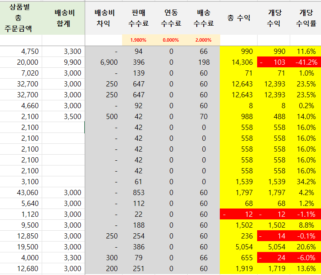Viewport: 321px width, 275px height.
Task: Select order amount cell 20,000
Action: pyautogui.click(x=21, y=62)
